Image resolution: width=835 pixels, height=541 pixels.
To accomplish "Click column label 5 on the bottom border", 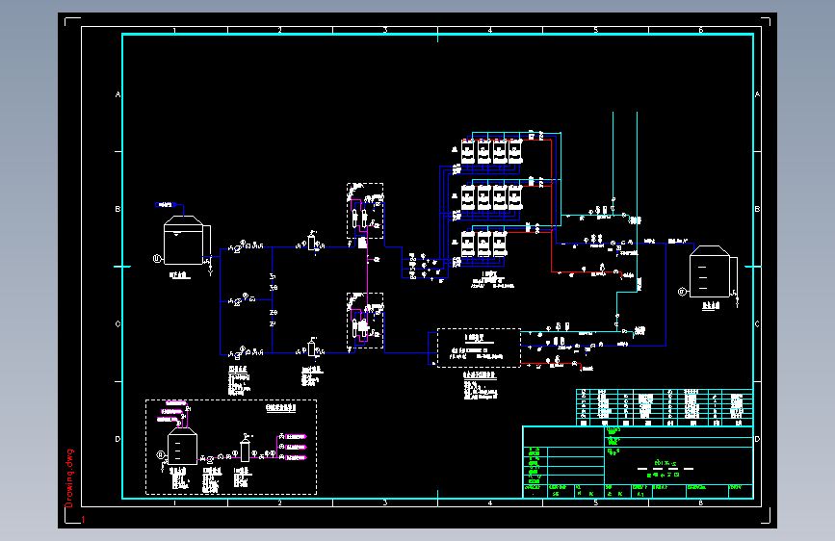I will click(595, 502).
